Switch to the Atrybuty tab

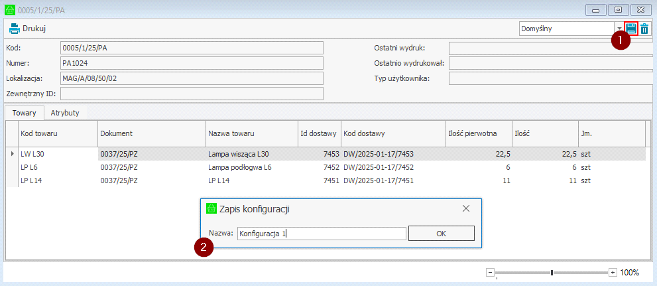coord(65,113)
